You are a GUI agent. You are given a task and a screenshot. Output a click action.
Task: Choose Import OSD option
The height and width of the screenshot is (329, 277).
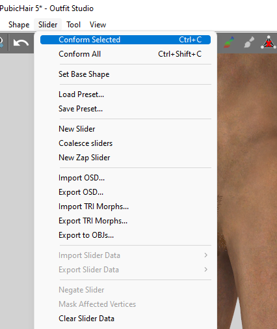coord(125,178)
